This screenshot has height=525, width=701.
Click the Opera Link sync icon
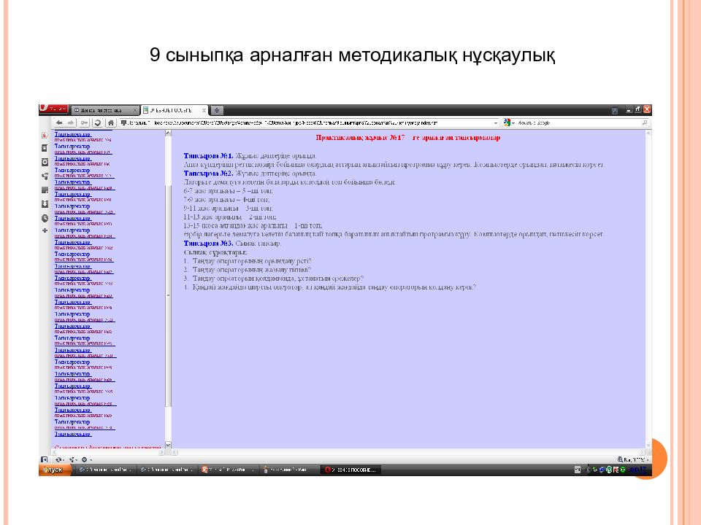pos(59,459)
